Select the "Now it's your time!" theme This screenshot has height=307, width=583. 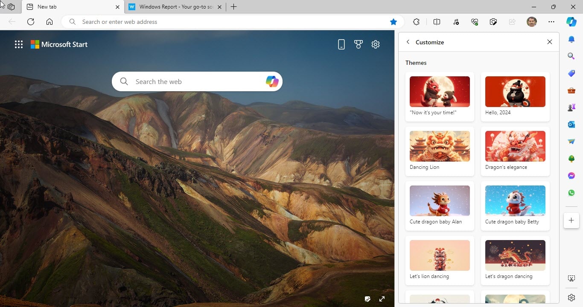tap(440, 97)
